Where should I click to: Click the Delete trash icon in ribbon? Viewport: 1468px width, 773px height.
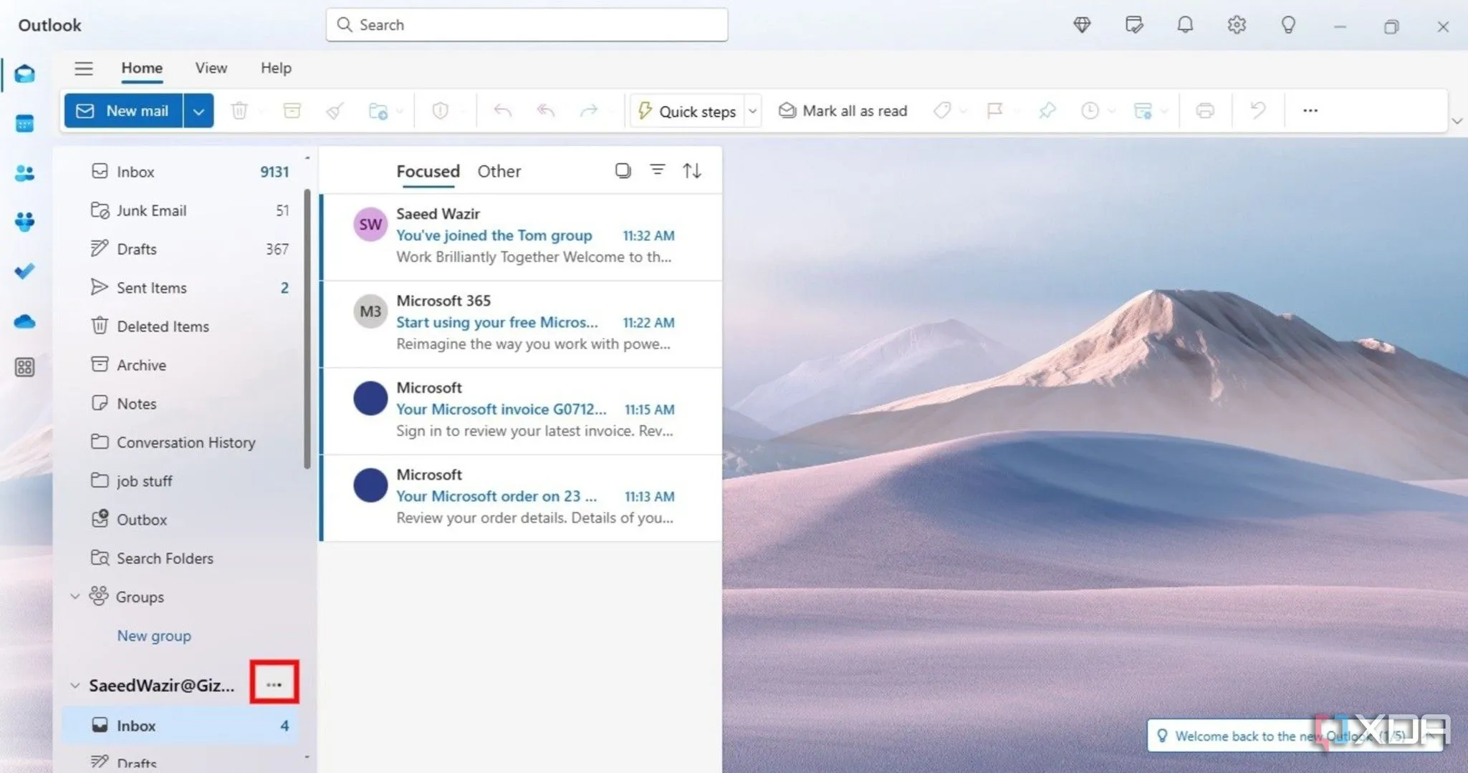239,111
